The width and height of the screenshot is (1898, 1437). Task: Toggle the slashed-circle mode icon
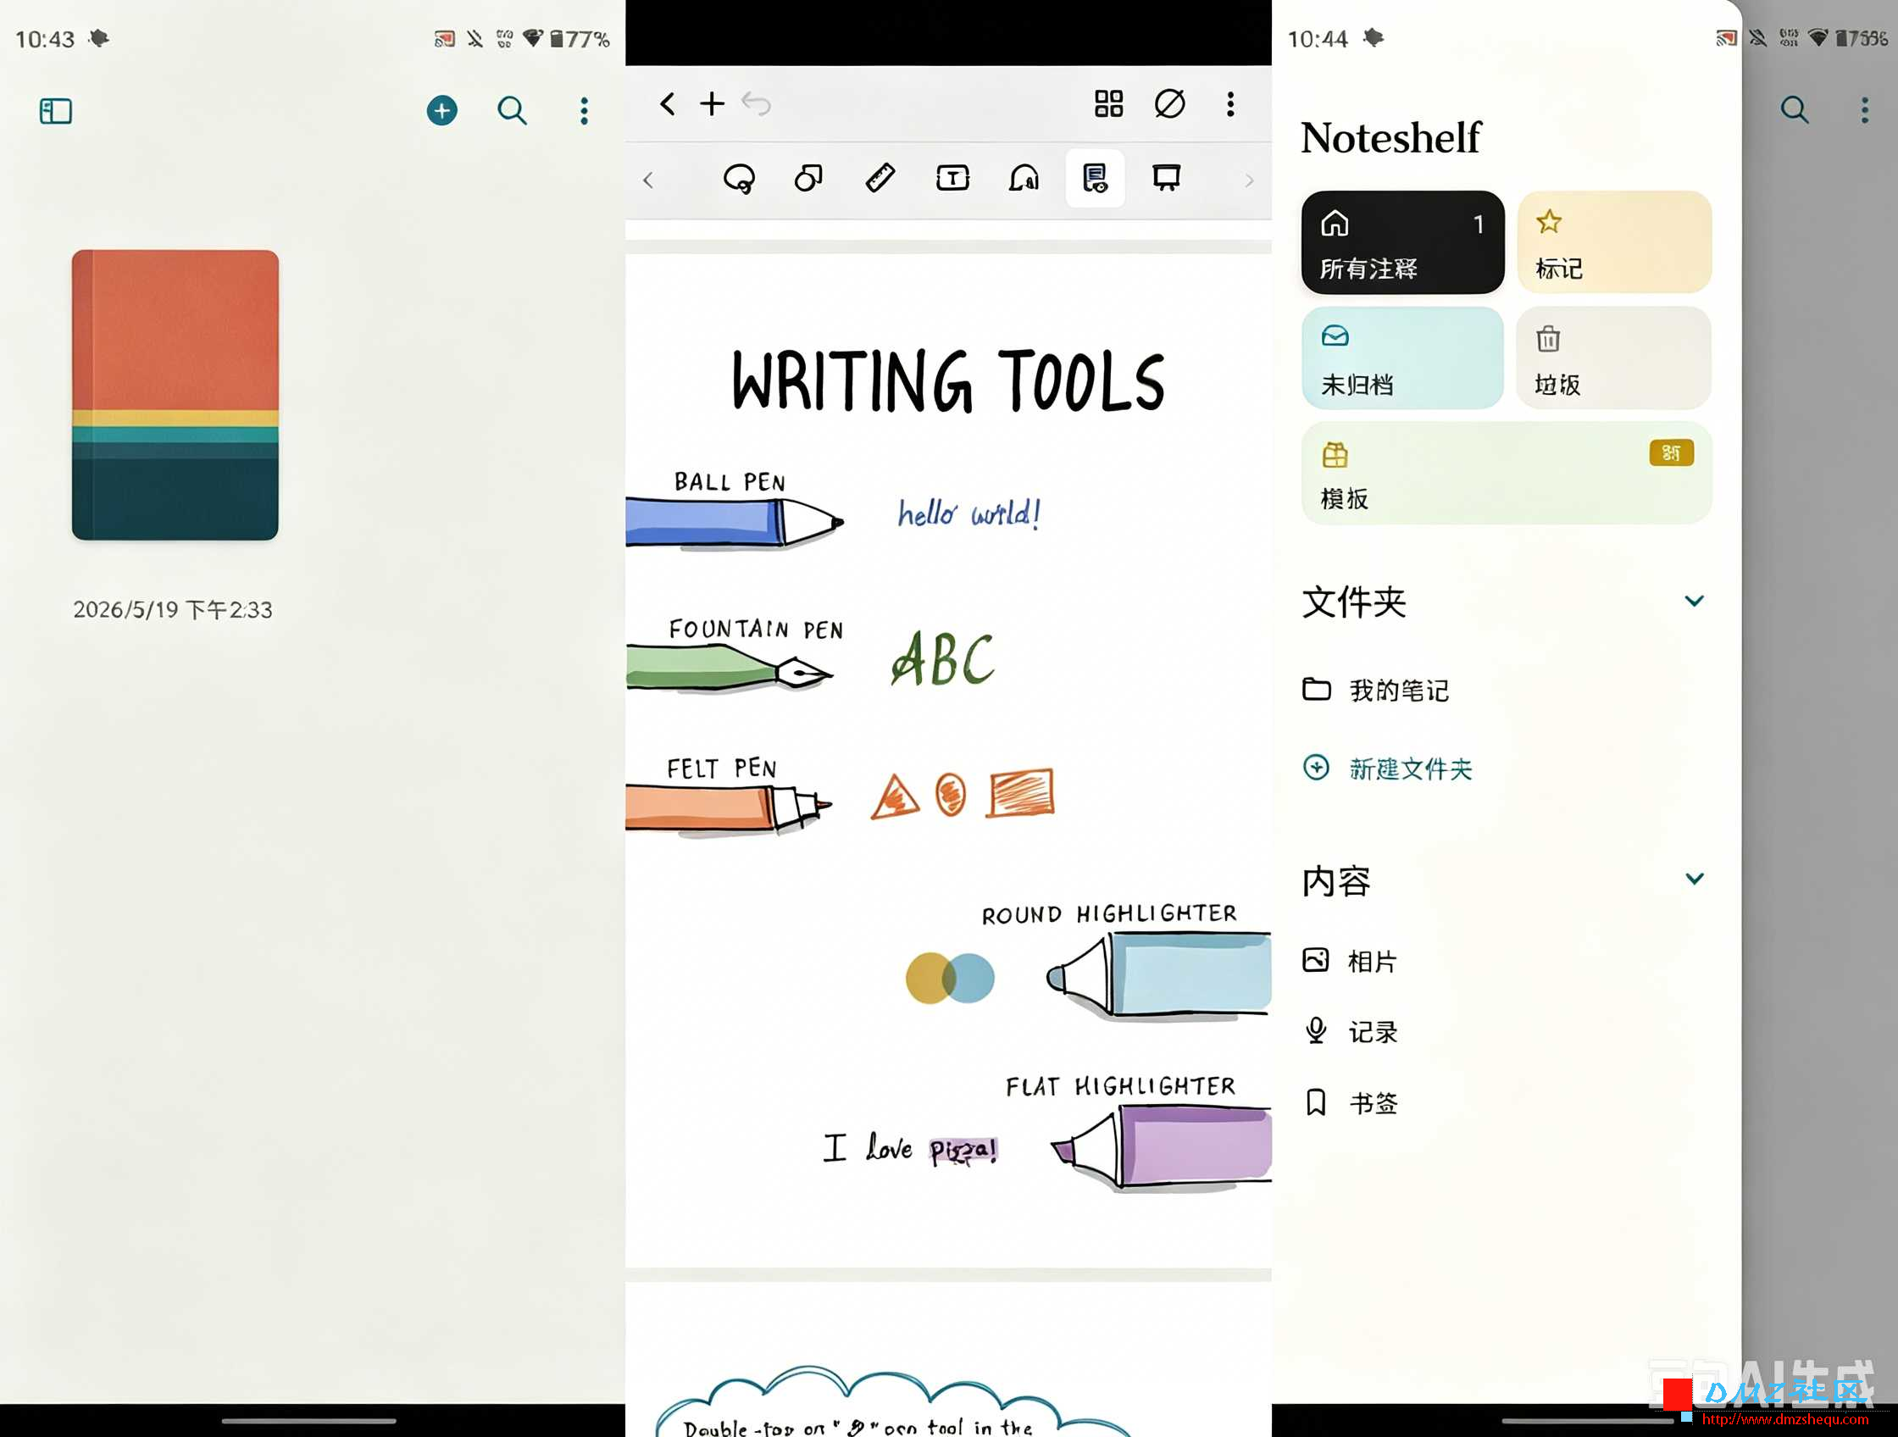coord(1169,104)
